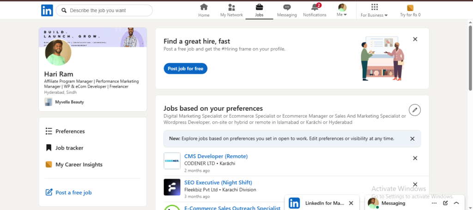This screenshot has height=210, width=473.
Task: Click the job search input field
Action: pyautogui.click(x=104, y=10)
